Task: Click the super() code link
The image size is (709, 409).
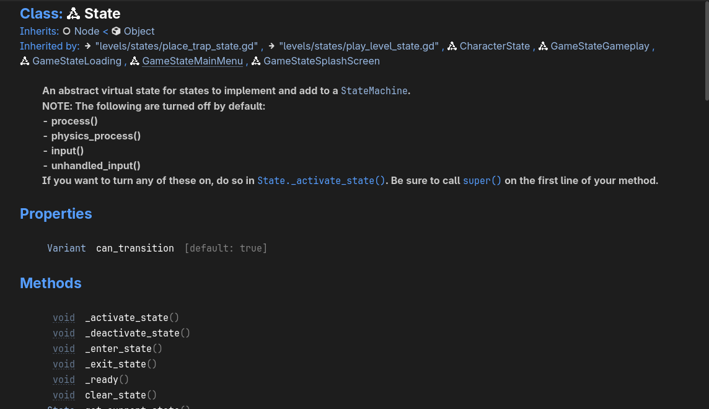Action: click(482, 181)
